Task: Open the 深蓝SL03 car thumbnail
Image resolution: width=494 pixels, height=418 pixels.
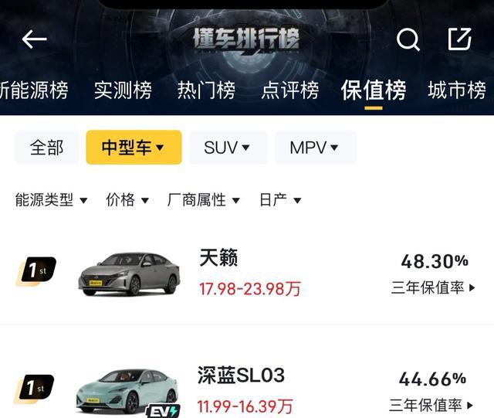Action: (127, 391)
